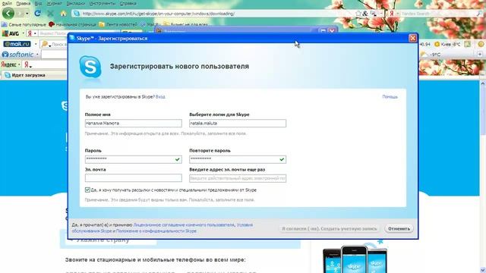486x273 pixels.
Task: Open the Положение о конфиденциальности Skype link
Action: coord(156,231)
